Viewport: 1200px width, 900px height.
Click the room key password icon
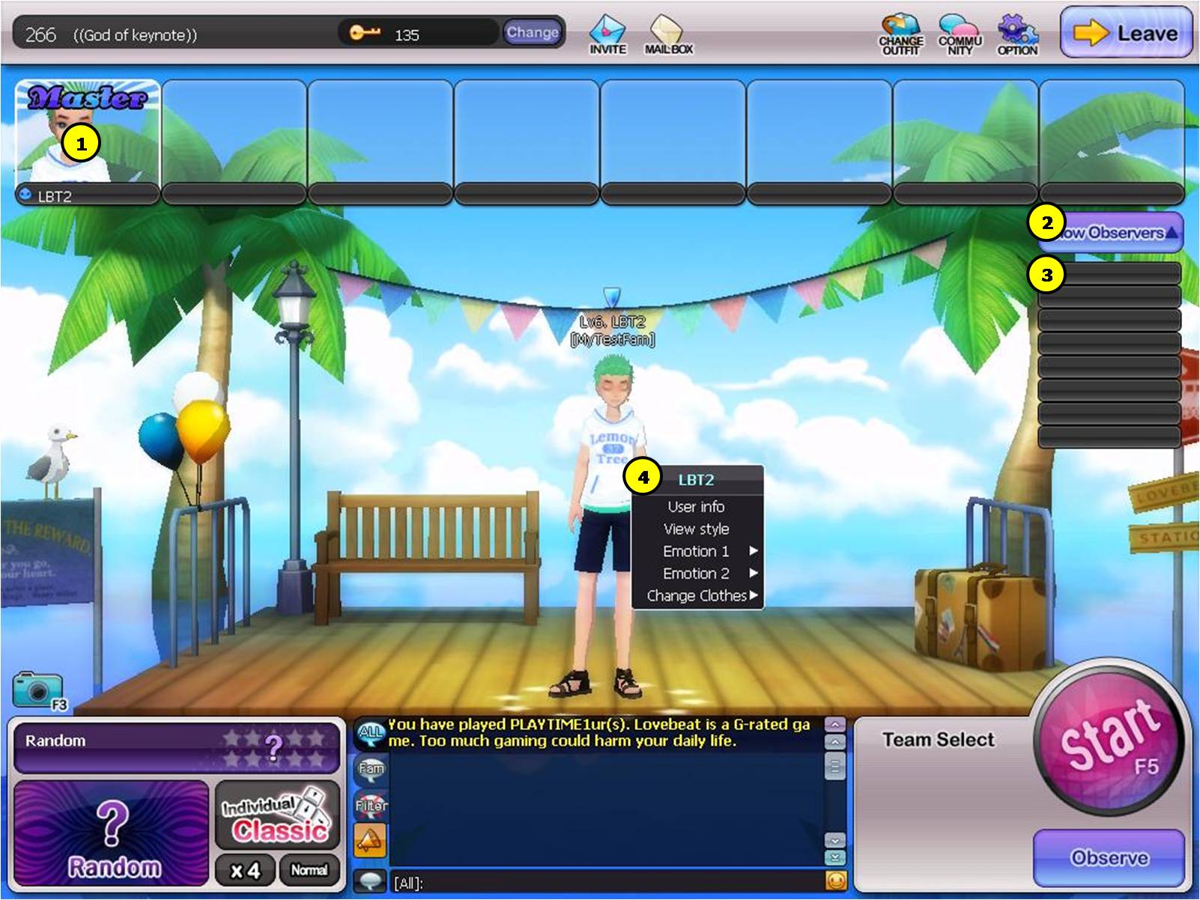pos(365,33)
